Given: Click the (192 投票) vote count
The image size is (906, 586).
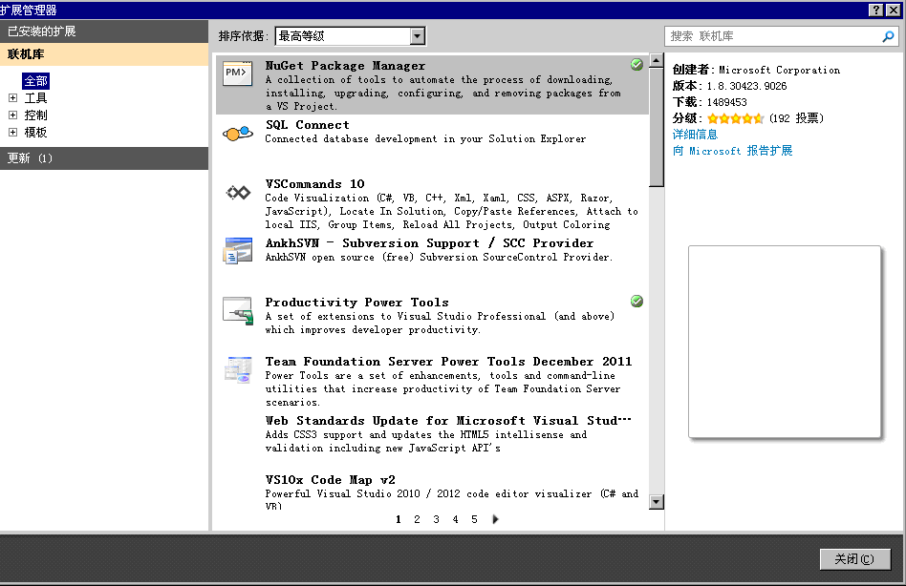Looking at the screenshot, I should pyautogui.click(x=796, y=118).
